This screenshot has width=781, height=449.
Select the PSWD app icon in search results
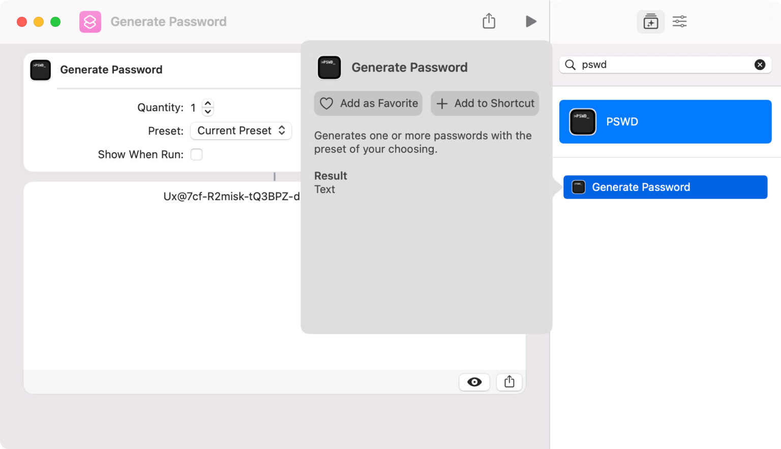(x=583, y=121)
